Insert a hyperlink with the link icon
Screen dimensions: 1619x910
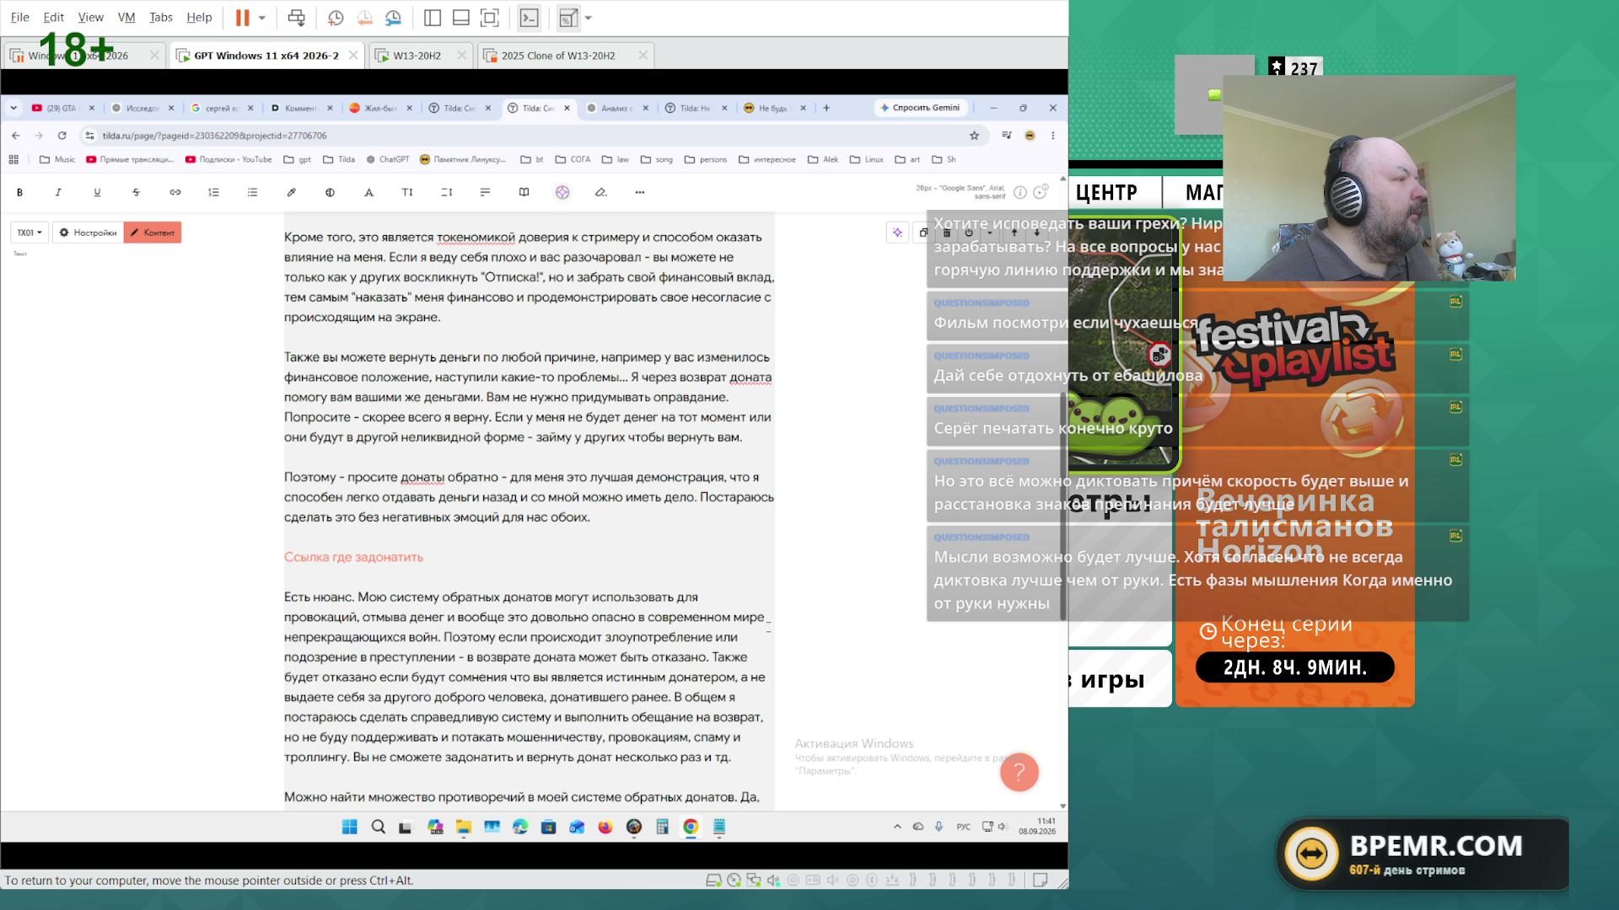click(175, 192)
